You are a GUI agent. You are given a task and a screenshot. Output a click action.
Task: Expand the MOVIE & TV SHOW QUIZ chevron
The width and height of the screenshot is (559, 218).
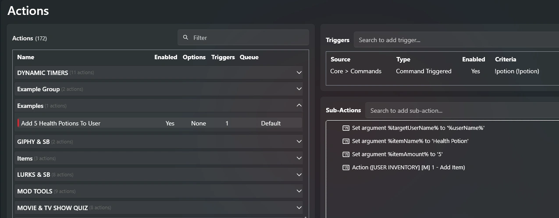(x=299, y=207)
